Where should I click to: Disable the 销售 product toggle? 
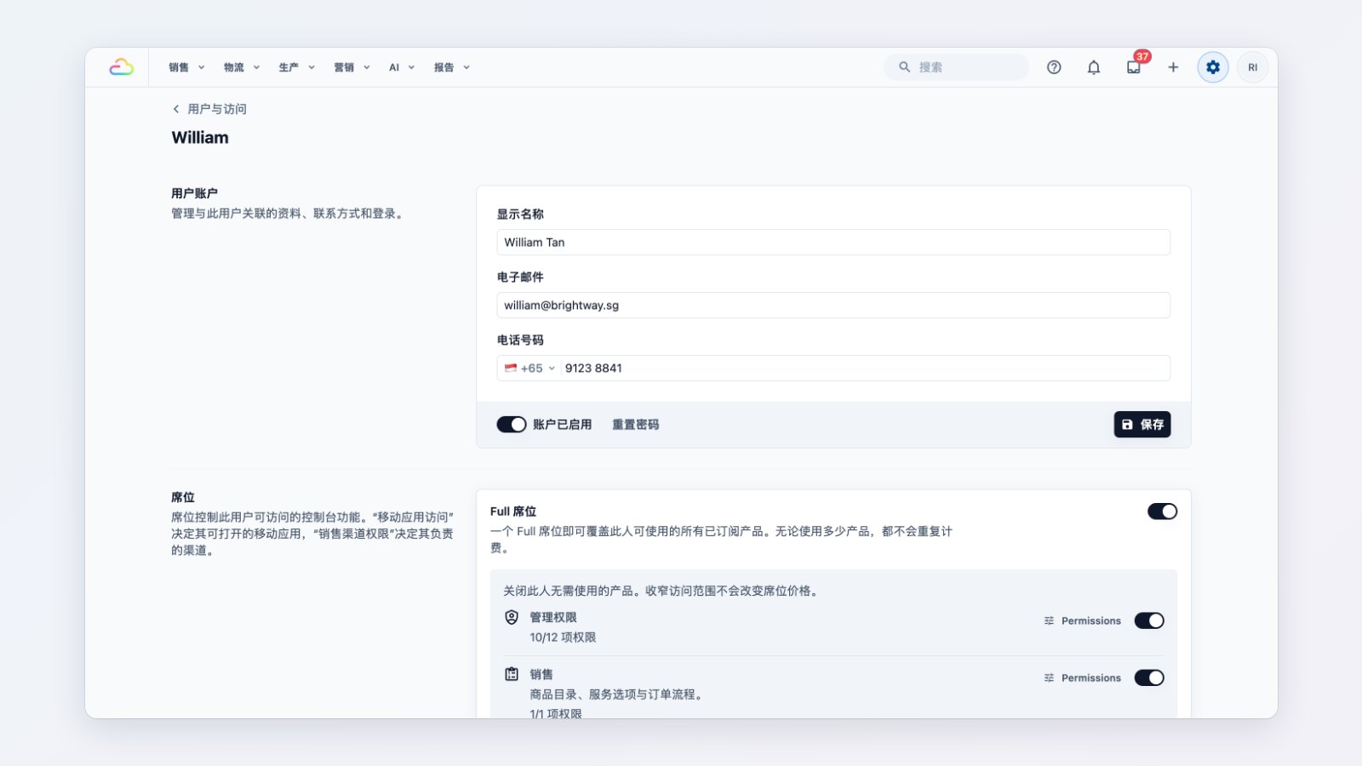pyautogui.click(x=1149, y=678)
